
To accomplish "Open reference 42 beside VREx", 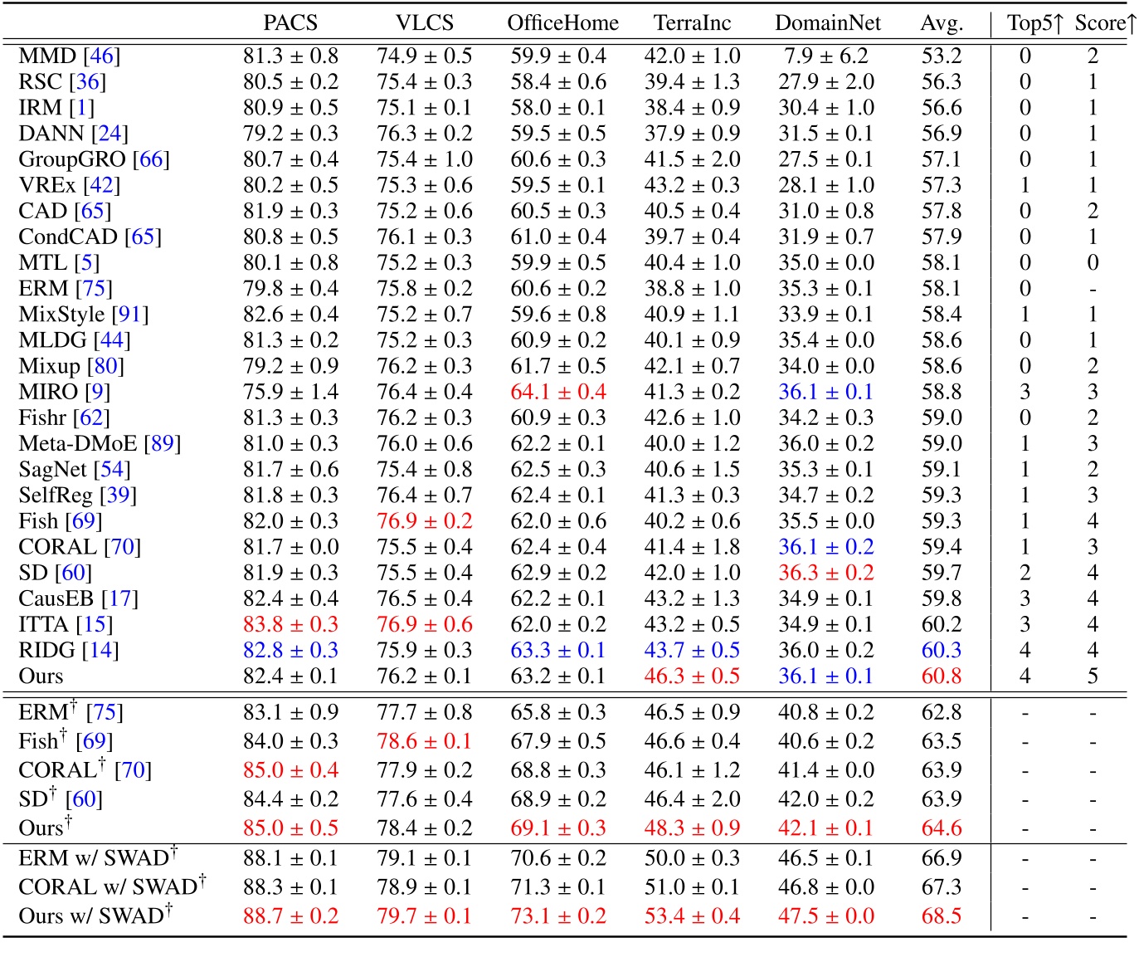I will click(x=101, y=185).
